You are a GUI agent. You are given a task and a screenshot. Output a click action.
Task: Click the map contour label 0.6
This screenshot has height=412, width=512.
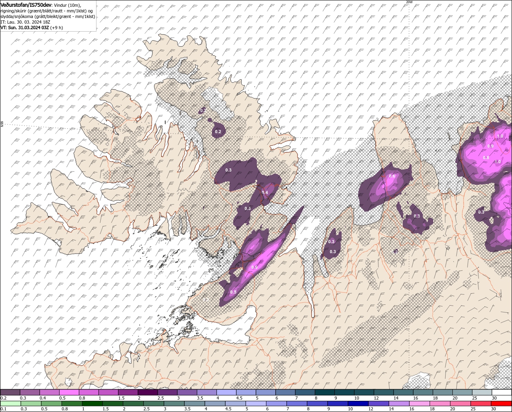click(x=392, y=176)
